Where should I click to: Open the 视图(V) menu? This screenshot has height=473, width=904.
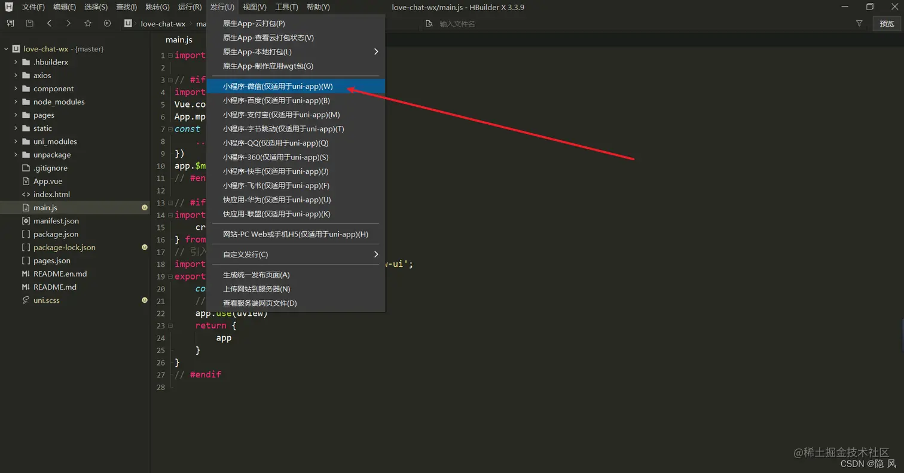(x=255, y=7)
